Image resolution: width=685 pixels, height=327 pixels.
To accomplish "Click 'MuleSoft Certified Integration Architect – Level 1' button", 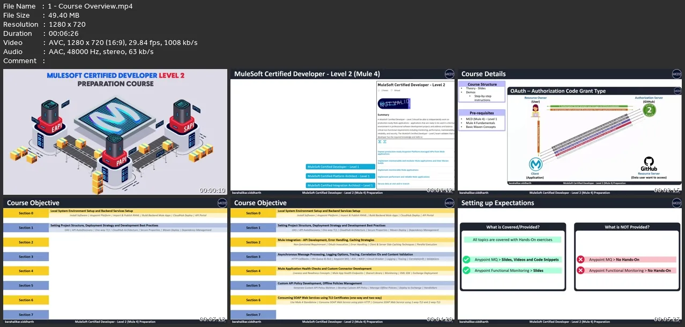I will click(340, 185).
